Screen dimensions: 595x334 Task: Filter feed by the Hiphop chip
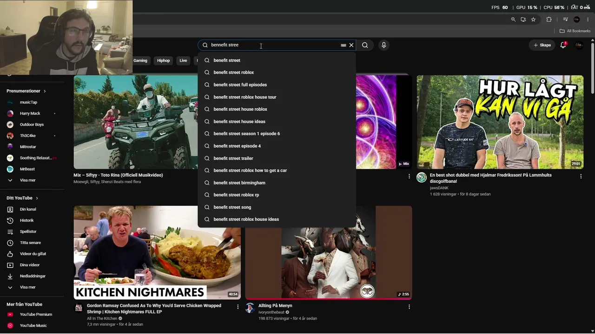tap(164, 60)
